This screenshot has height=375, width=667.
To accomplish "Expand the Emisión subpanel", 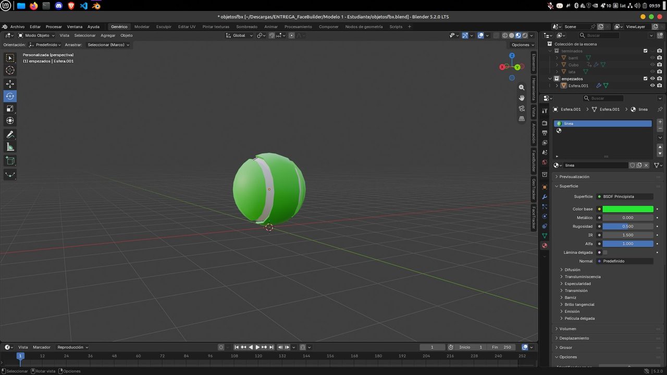I will (572, 311).
